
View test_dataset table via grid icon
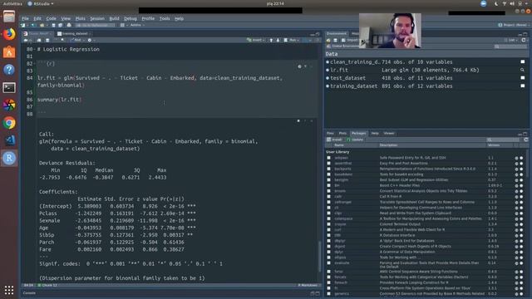click(523, 77)
